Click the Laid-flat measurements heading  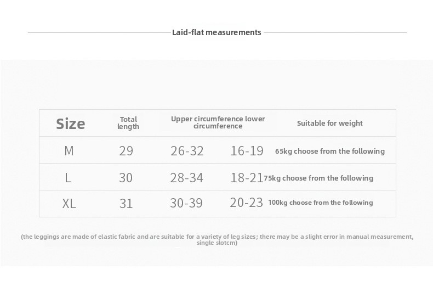216,32
